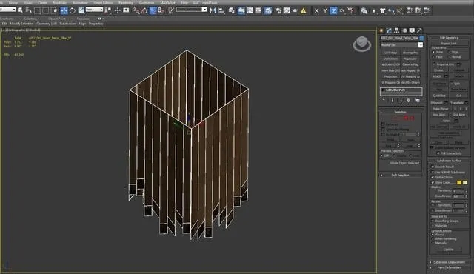Screen dimensions: 474x274
Task: Click the first yellow cage color swatch
Action: point(459,183)
